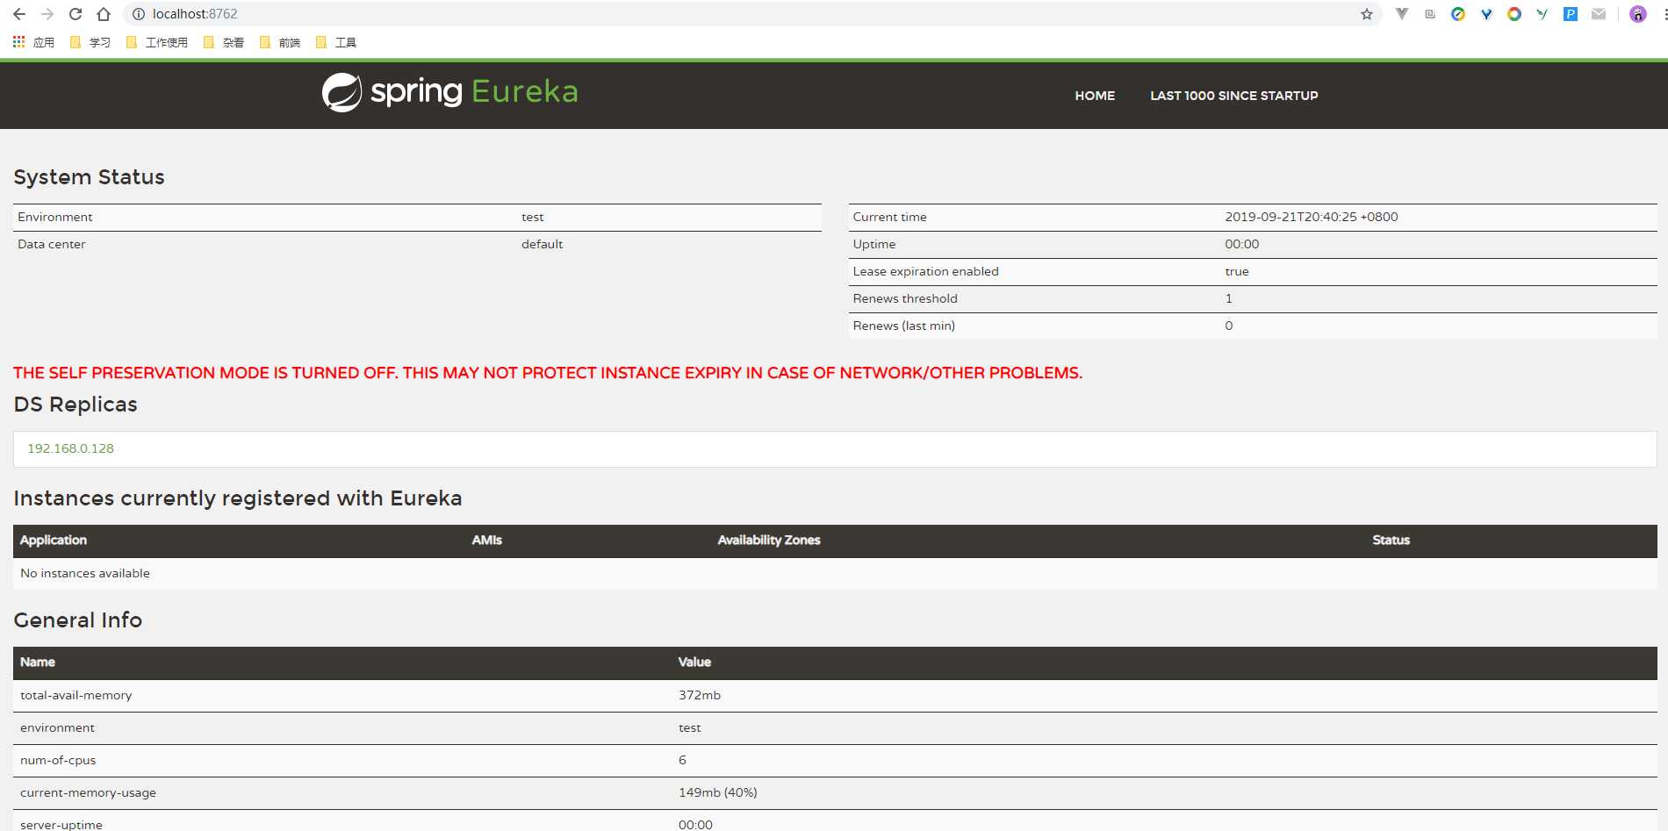1668x831 pixels.
Task: Click the Spring Eureka logo
Action: coord(450,92)
